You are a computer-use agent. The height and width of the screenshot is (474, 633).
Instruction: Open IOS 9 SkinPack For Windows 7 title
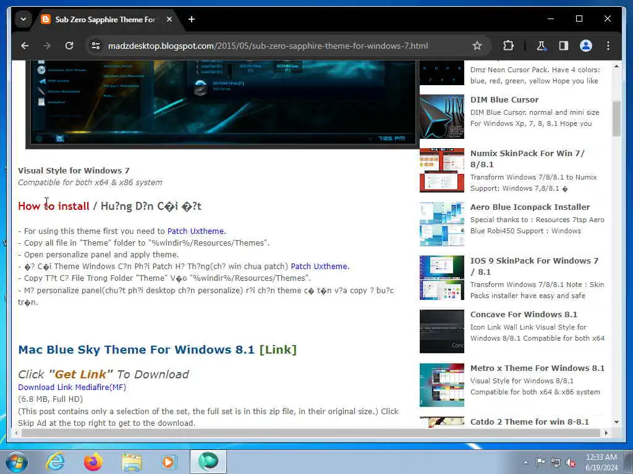point(534,266)
